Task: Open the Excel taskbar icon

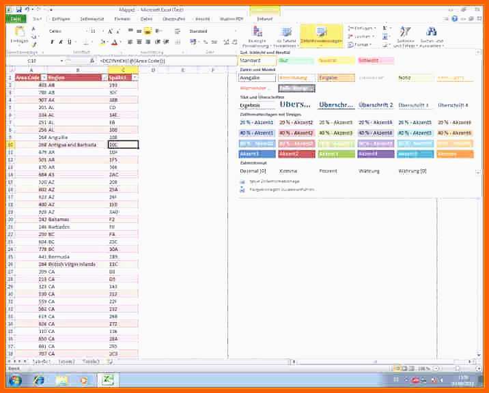Action: coord(108,380)
